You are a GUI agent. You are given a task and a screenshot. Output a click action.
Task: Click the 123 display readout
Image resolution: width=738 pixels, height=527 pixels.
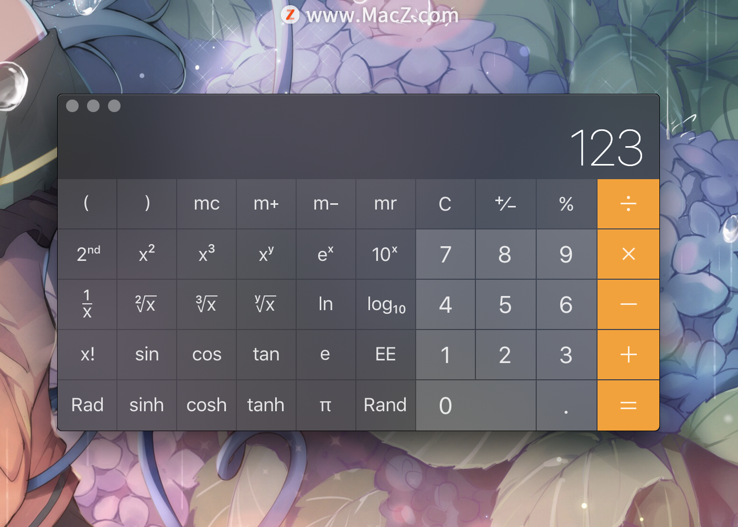606,148
